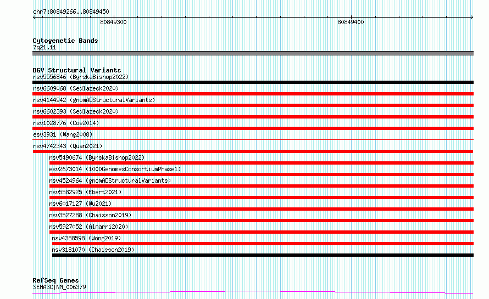Click the red bar under nsv4388598
Screen dimensions: 489x299
[263, 244]
